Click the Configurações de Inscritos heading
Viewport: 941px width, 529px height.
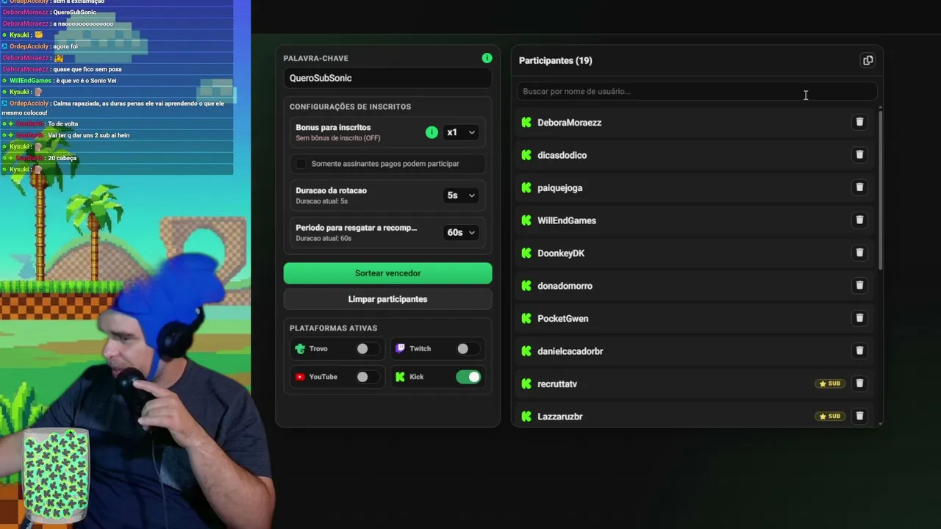pos(350,107)
